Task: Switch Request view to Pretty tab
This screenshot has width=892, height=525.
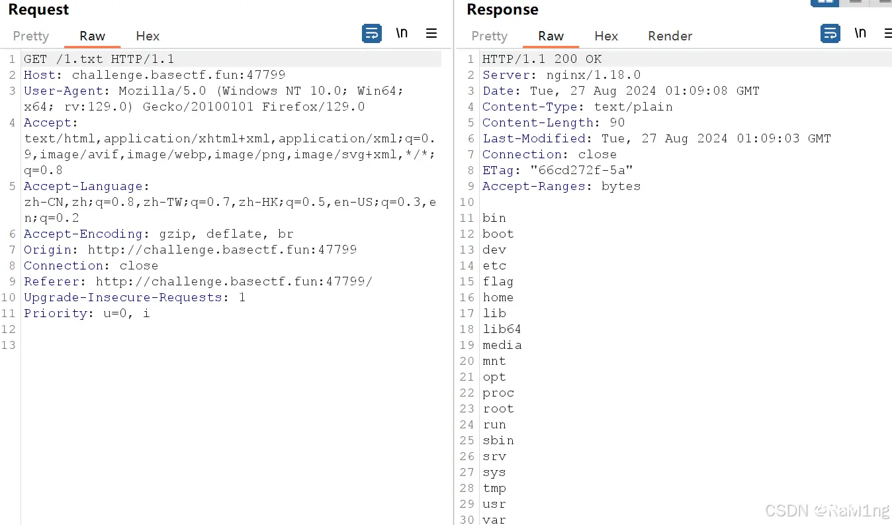Action: tap(31, 36)
